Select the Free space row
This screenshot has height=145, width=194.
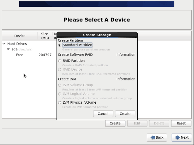pos(29,55)
